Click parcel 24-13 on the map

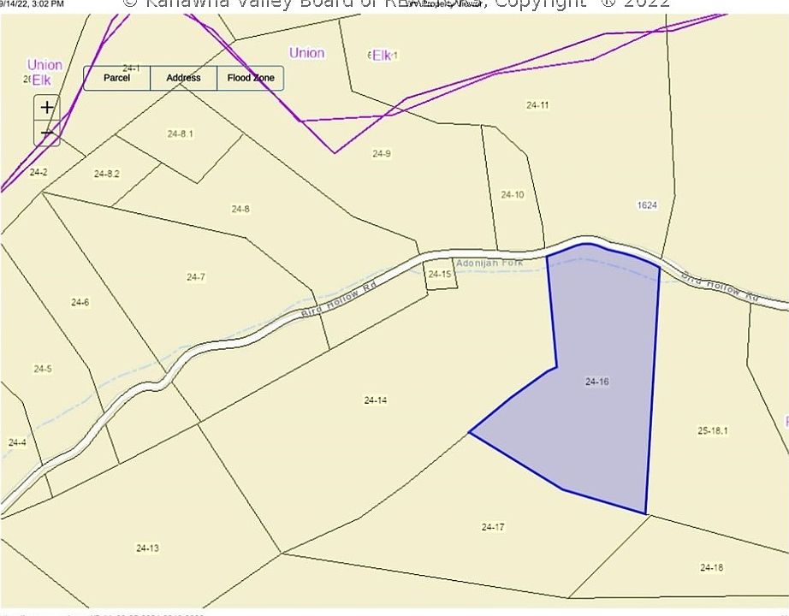(147, 548)
